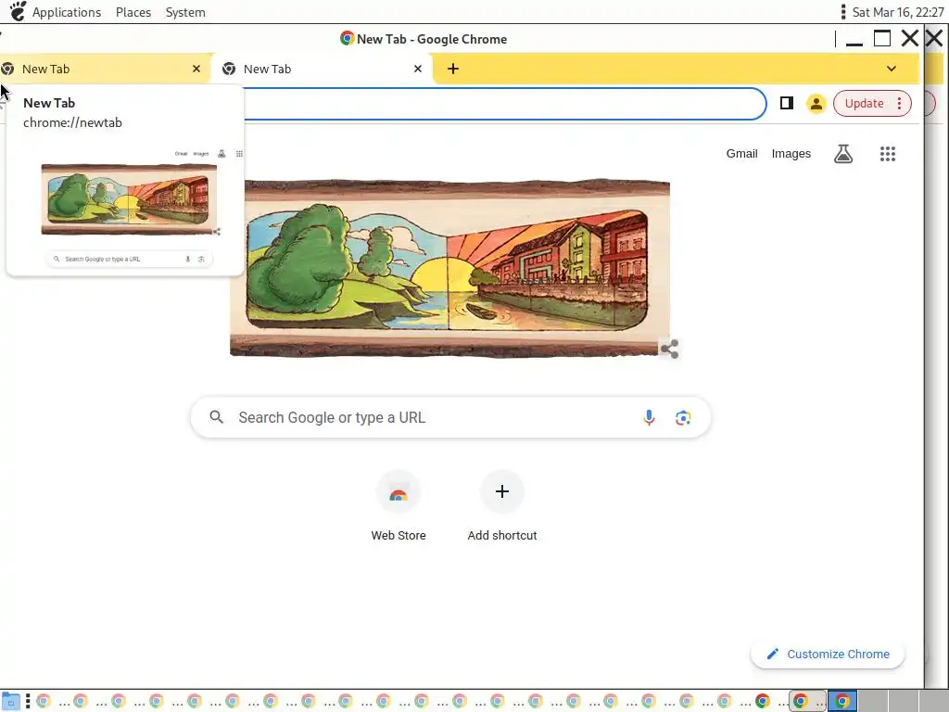Open the Web Store shortcut
This screenshot has height=712, width=949.
point(399,507)
